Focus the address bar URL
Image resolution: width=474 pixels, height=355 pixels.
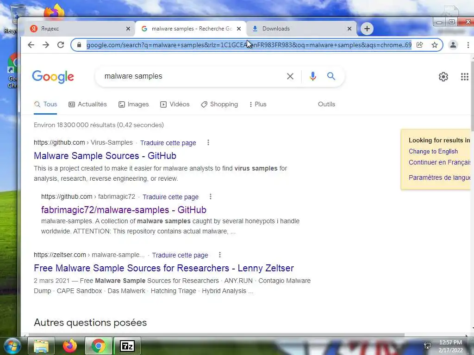point(249,45)
